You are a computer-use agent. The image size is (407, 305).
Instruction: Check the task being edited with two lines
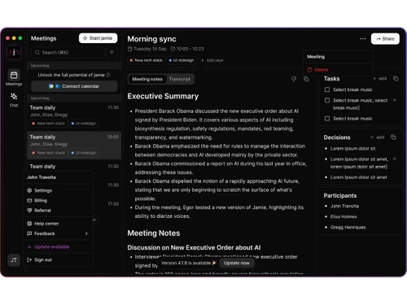pyautogui.click(x=327, y=101)
